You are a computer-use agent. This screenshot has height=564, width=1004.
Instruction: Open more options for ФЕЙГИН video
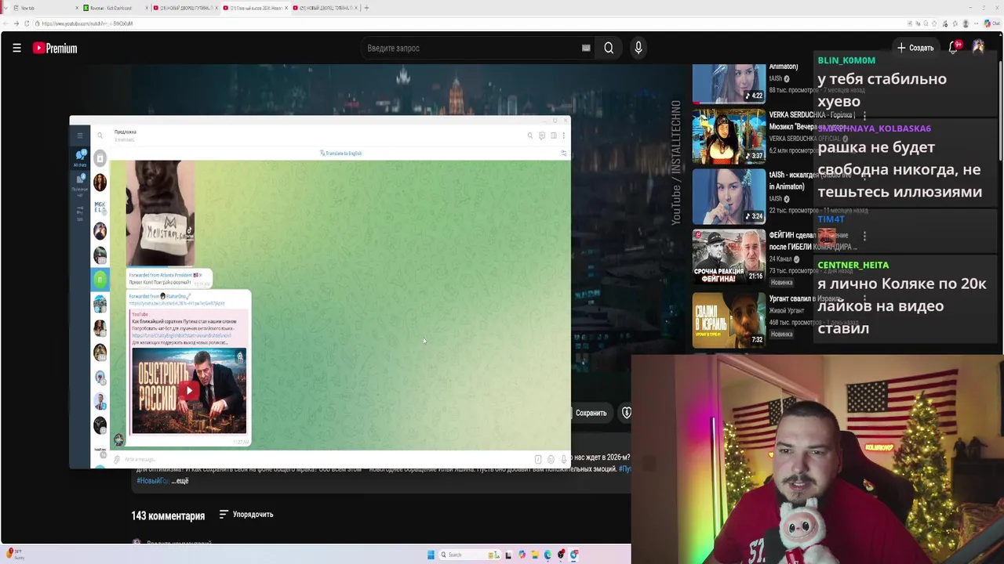864,236
